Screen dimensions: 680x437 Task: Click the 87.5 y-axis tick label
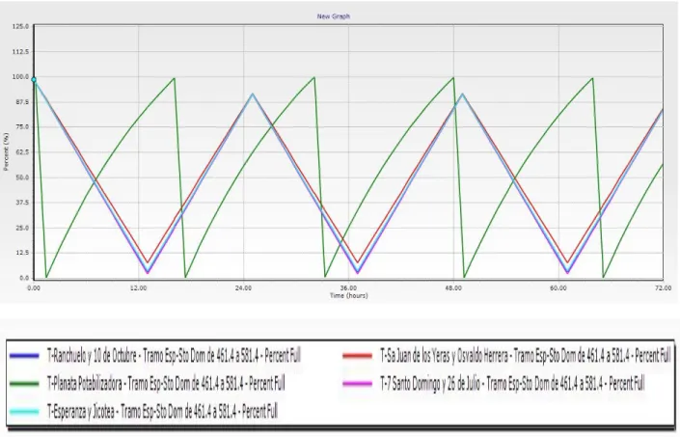21,102
